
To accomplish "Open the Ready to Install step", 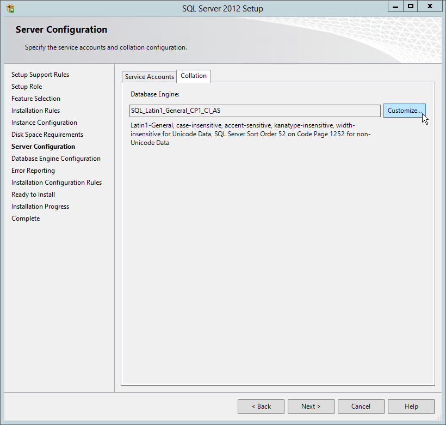I will point(33,194).
